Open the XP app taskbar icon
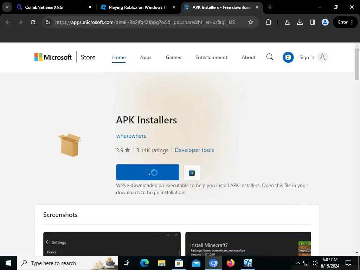Image resolution: width=360 pixels, height=270 pixels. pyautogui.click(x=248, y=263)
